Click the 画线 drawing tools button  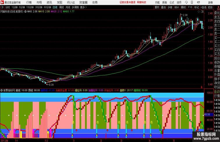(183, 7)
